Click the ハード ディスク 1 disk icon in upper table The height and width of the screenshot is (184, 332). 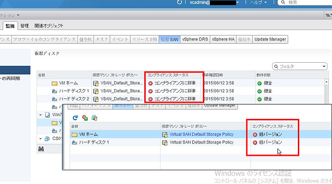(x=54, y=91)
